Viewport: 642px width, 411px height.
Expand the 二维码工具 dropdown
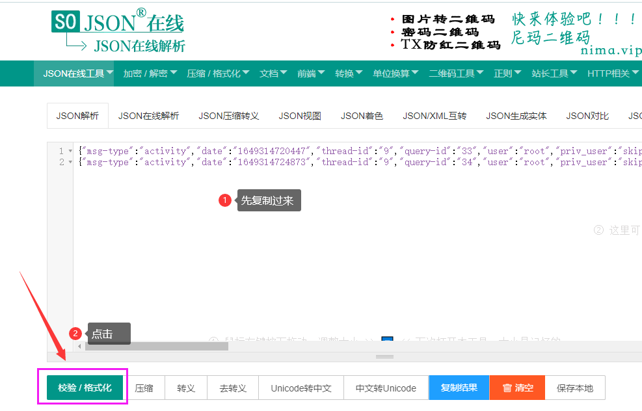[x=456, y=73]
